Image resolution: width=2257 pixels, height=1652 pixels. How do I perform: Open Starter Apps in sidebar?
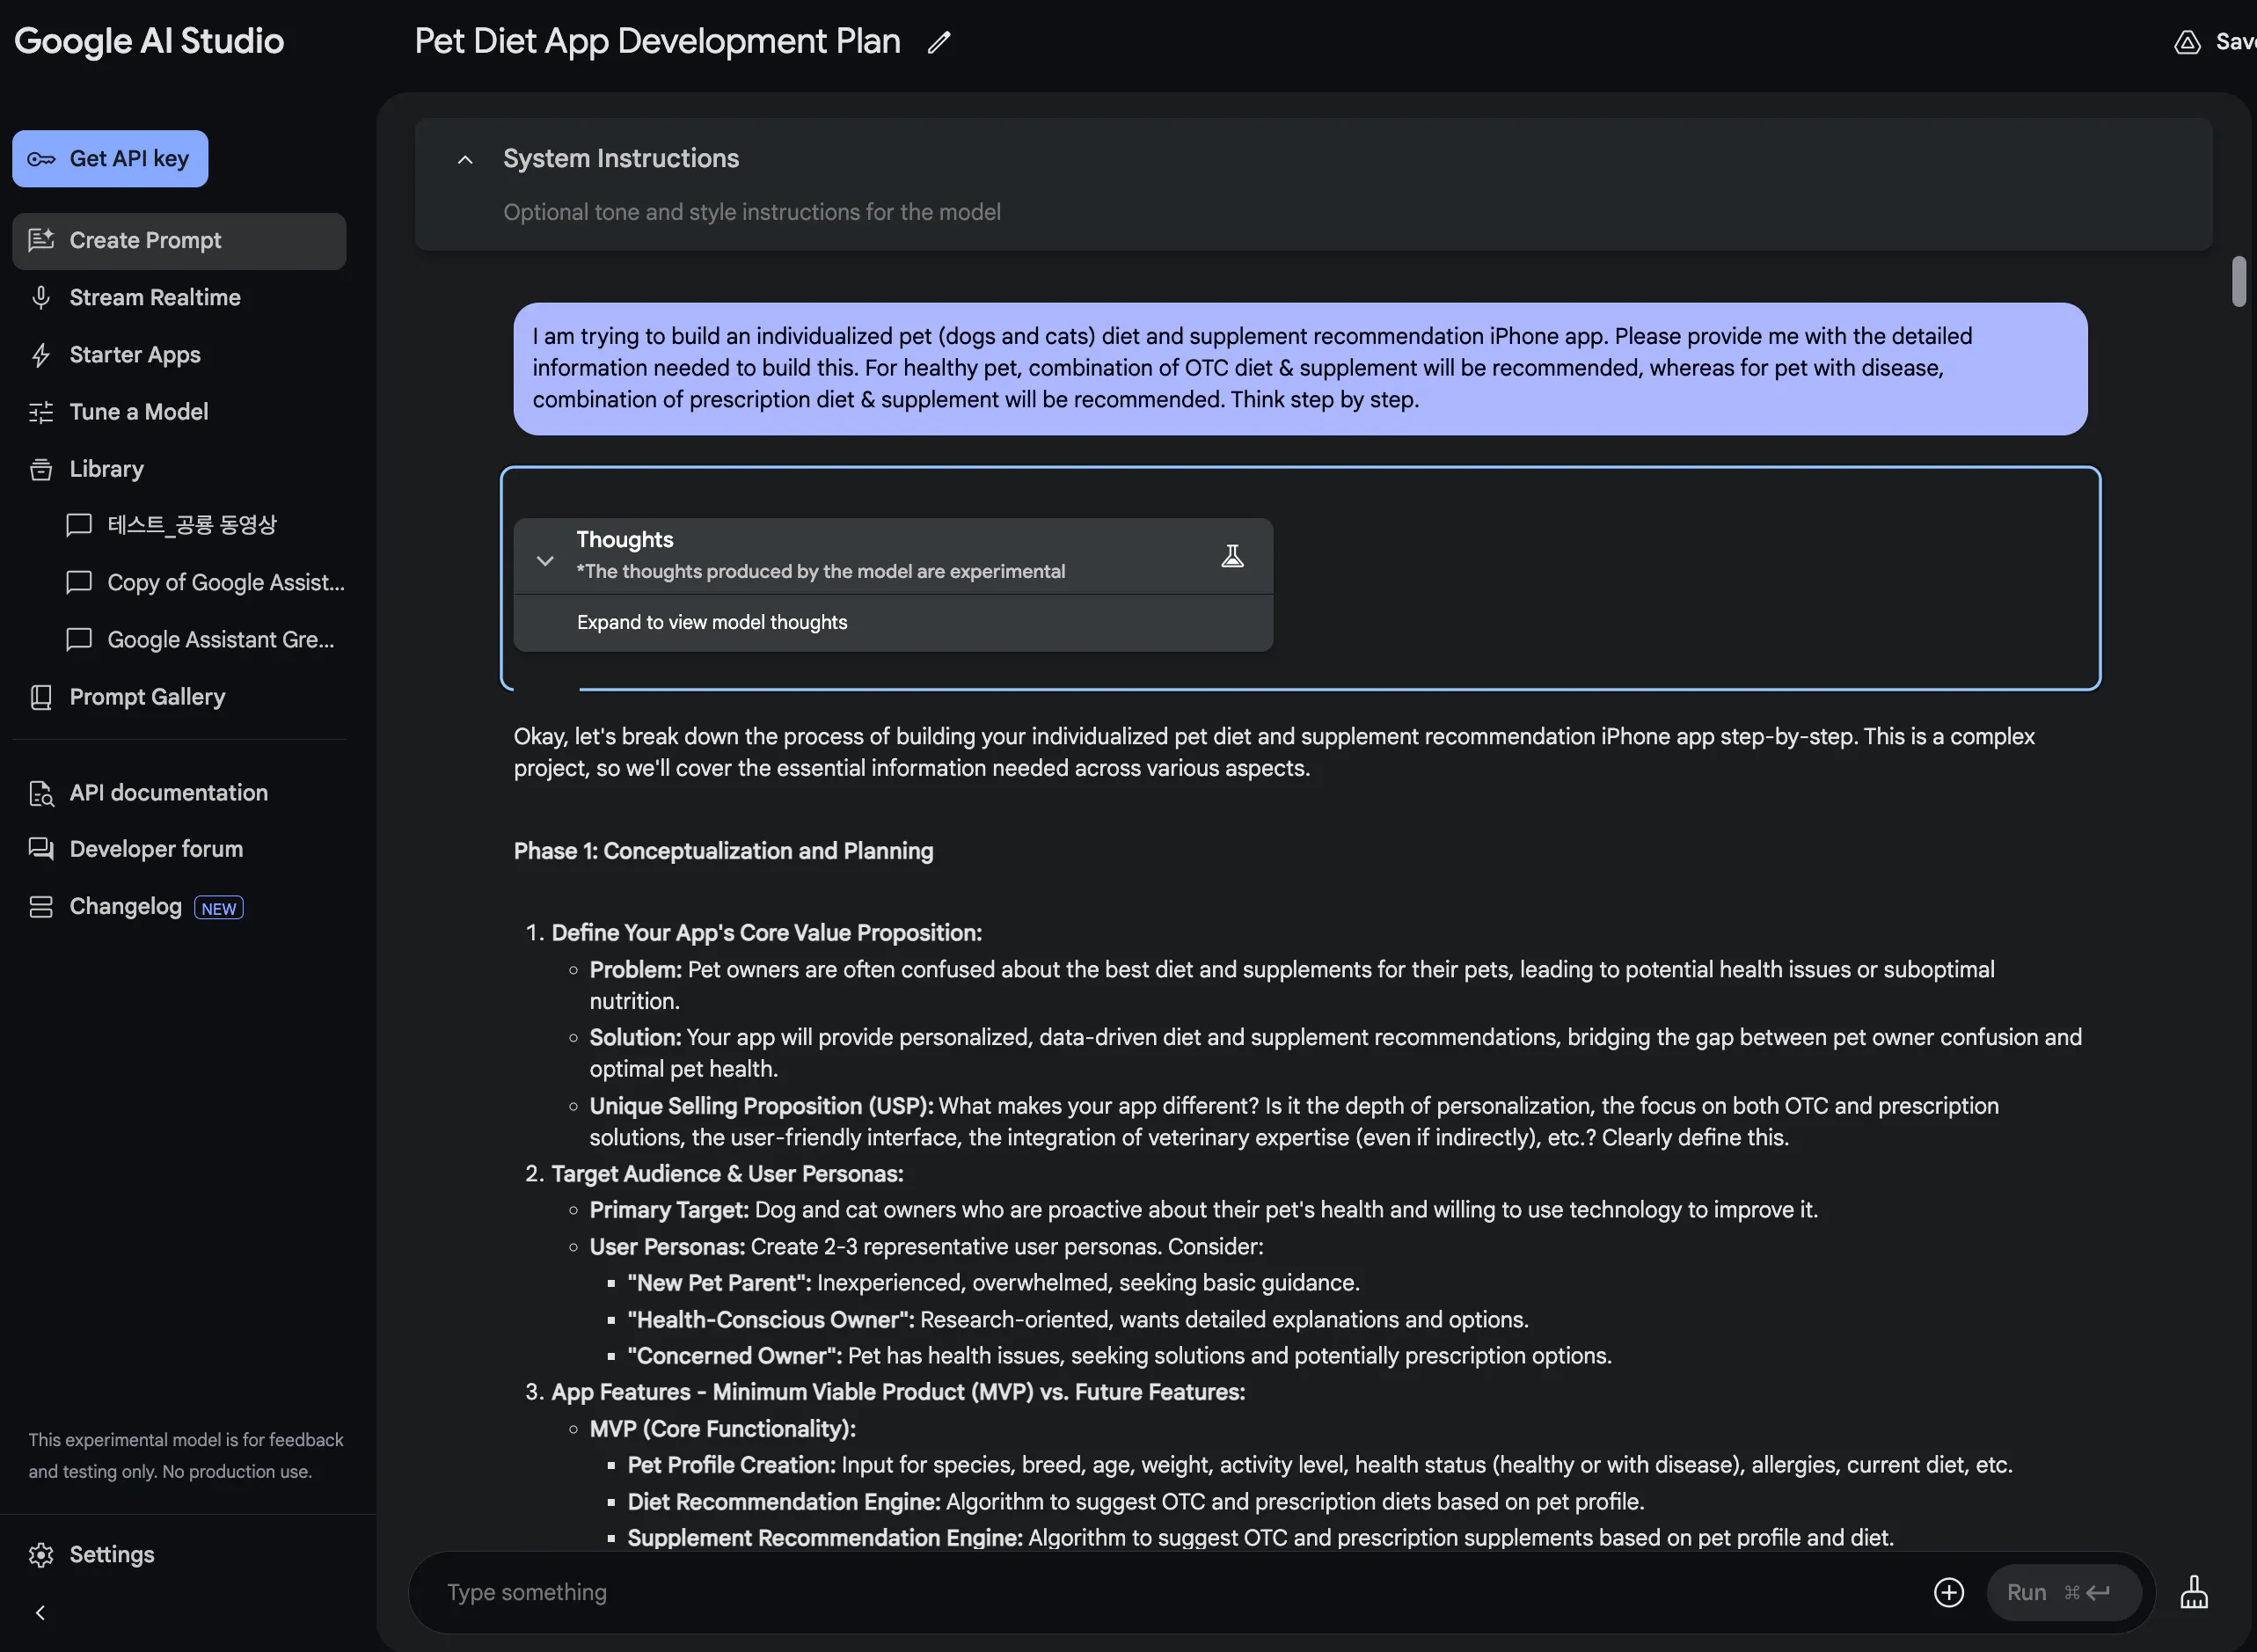click(x=179, y=355)
